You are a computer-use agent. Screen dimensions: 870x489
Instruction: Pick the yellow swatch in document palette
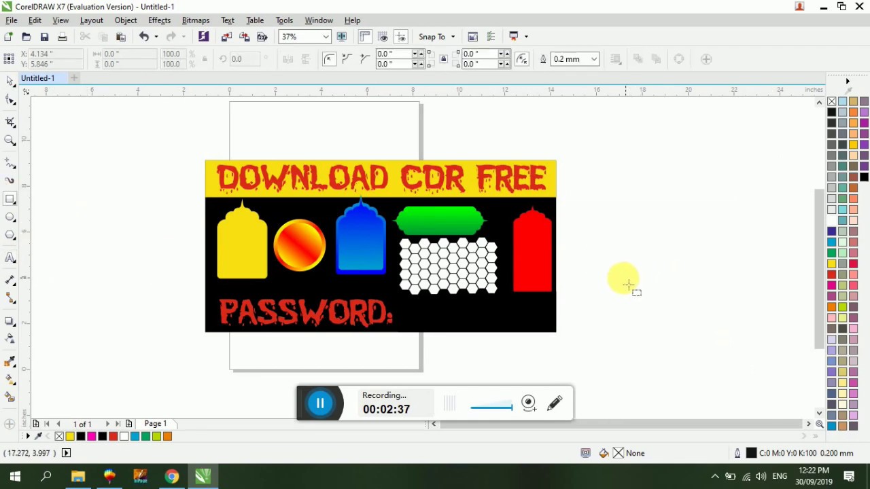pyautogui.click(x=70, y=437)
